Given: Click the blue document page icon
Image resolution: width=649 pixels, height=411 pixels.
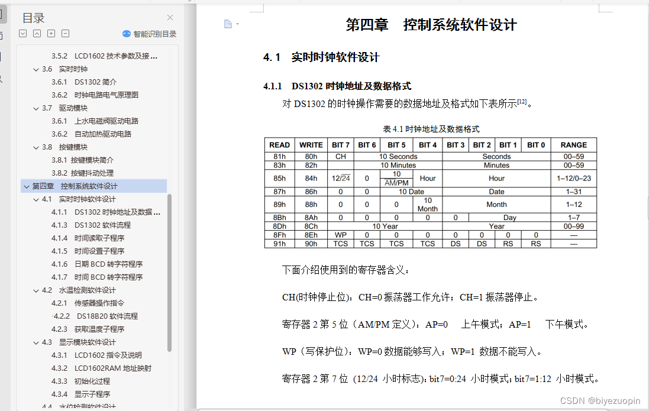Looking at the screenshot, I should [x=228, y=24].
